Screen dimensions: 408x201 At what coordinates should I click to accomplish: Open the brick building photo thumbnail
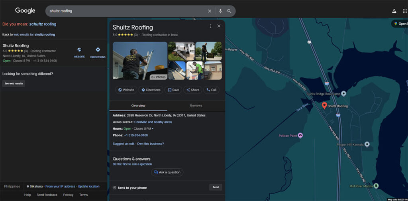click(213, 70)
